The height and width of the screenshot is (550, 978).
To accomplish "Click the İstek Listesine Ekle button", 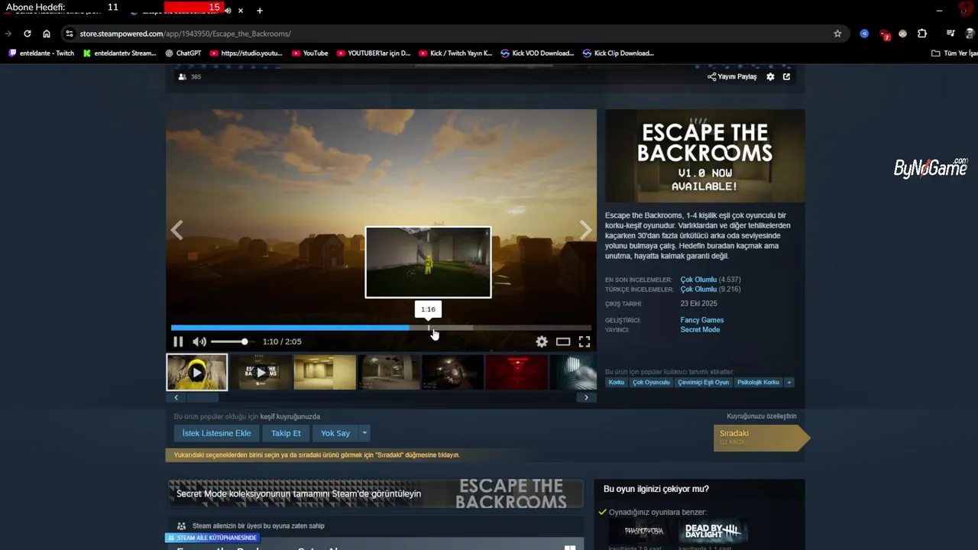I will tap(216, 433).
